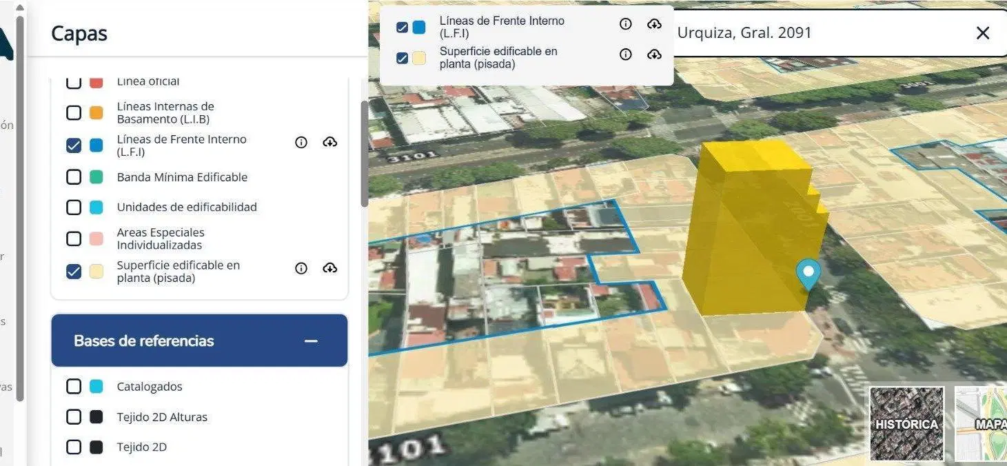Collapse the Bases de referencias section
Image resolution: width=1007 pixels, height=466 pixels.
(x=311, y=341)
